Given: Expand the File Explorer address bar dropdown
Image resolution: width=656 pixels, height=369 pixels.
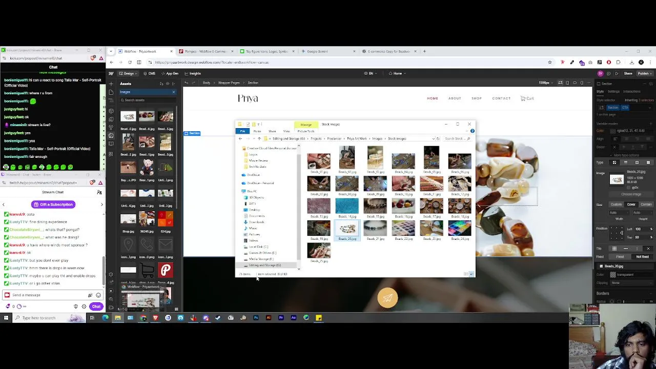Looking at the screenshot, I should [x=433, y=138].
